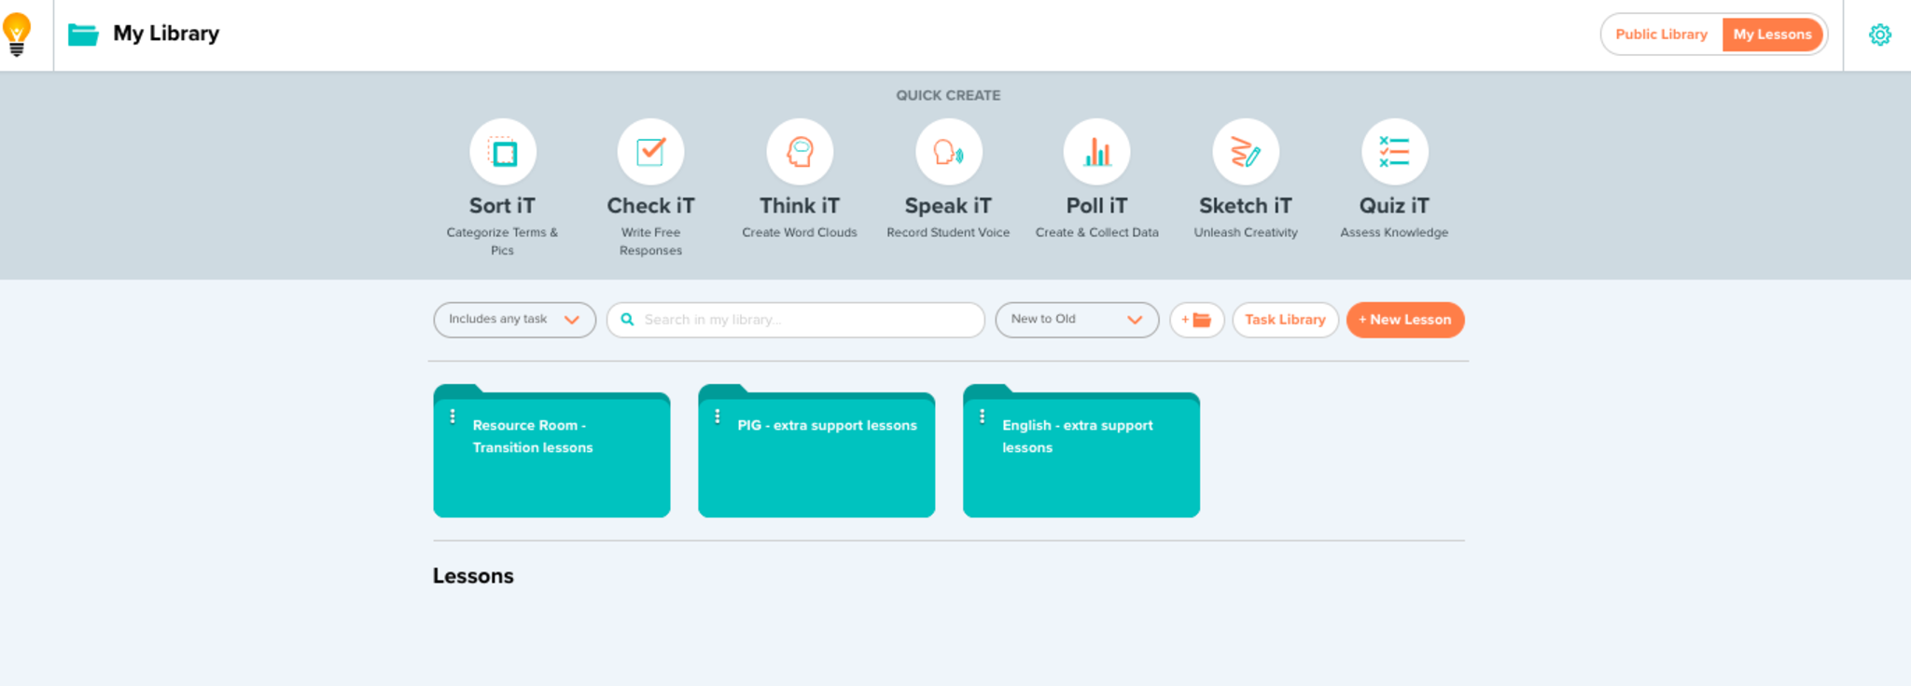The height and width of the screenshot is (686, 1911).
Task: Open the Check iT free response creator
Action: point(650,152)
